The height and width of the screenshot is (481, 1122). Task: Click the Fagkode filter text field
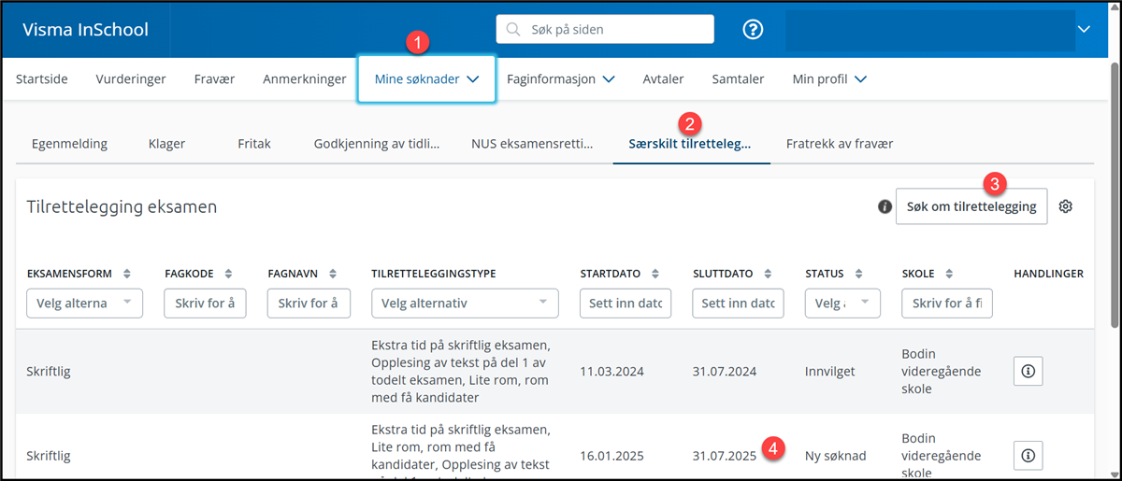coord(205,304)
